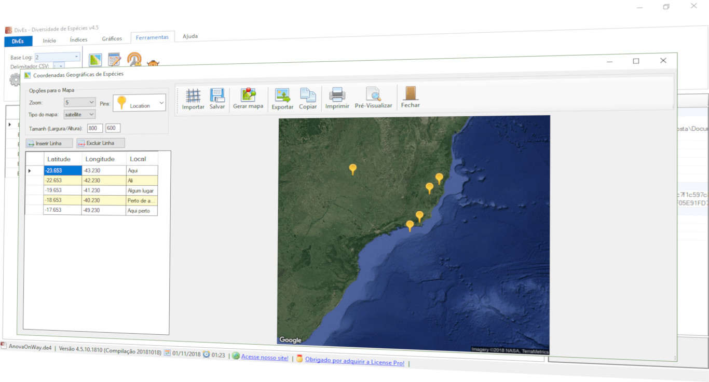Open the Tipo do mapa dropdown

pos(80,114)
